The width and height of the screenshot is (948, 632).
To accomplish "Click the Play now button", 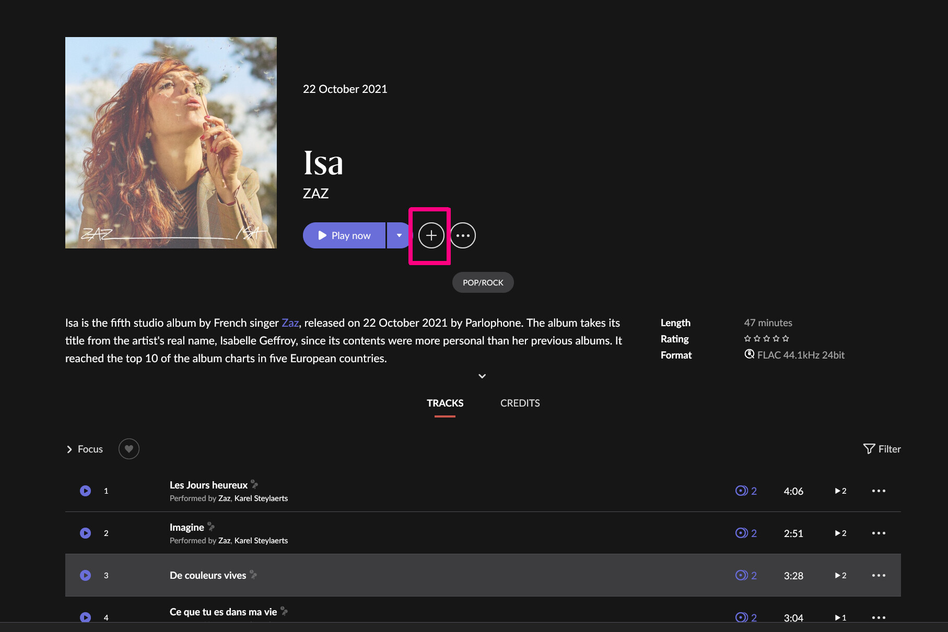I will click(x=344, y=235).
